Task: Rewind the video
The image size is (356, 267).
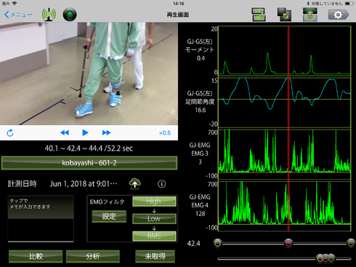Action: click(65, 132)
